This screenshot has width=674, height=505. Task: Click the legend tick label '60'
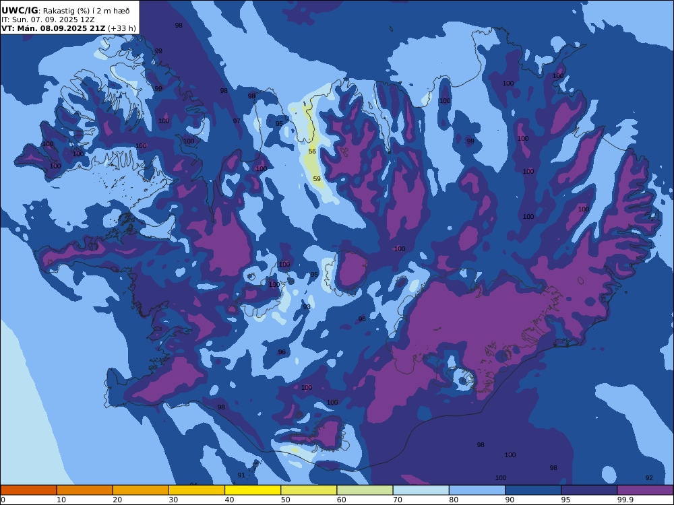click(x=341, y=500)
